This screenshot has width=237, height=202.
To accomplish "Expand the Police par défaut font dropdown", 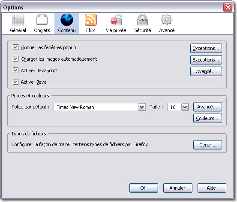I will click(141, 107).
